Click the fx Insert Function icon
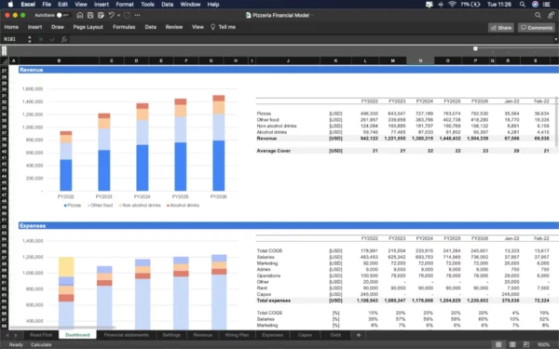Viewport: 559px width, 349px height. (63, 39)
